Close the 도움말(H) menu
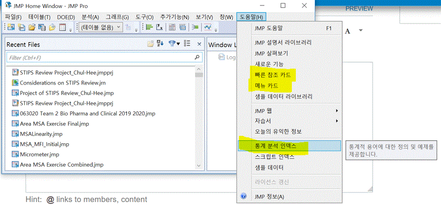 pyautogui.click(x=251, y=17)
